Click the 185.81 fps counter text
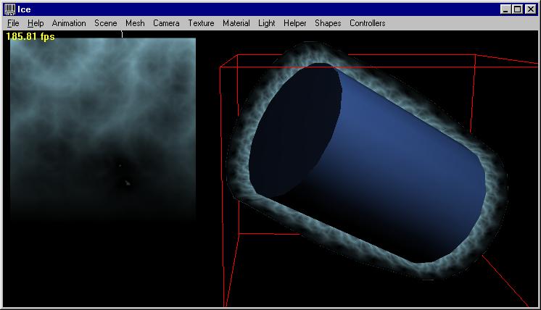The width and height of the screenshot is (541, 310). pos(30,36)
